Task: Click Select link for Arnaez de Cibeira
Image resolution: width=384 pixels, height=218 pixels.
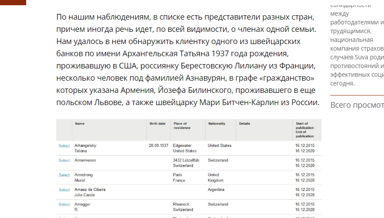Action: (64, 190)
